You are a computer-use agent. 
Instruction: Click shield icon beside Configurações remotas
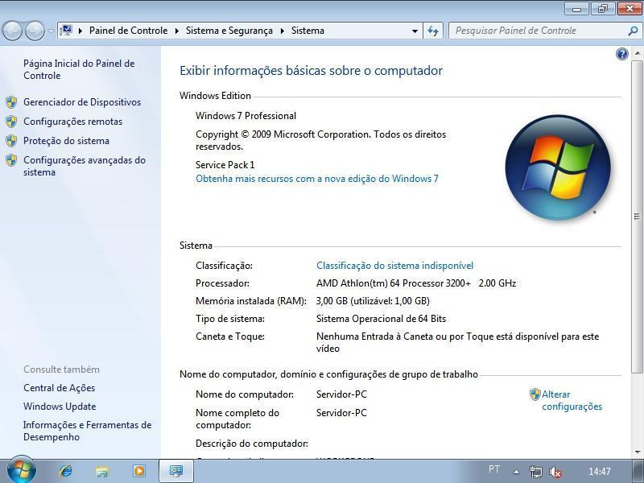(x=11, y=122)
